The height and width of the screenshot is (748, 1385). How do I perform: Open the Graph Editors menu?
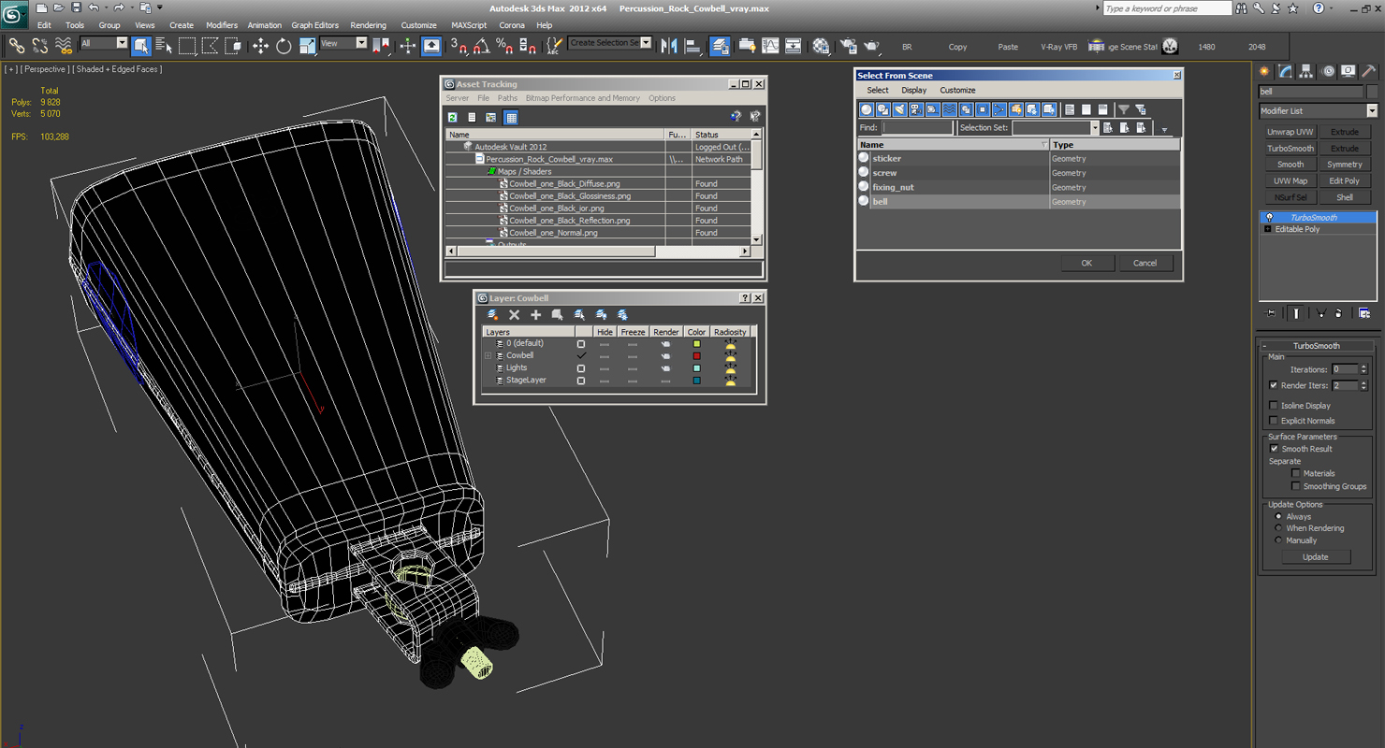tap(314, 25)
